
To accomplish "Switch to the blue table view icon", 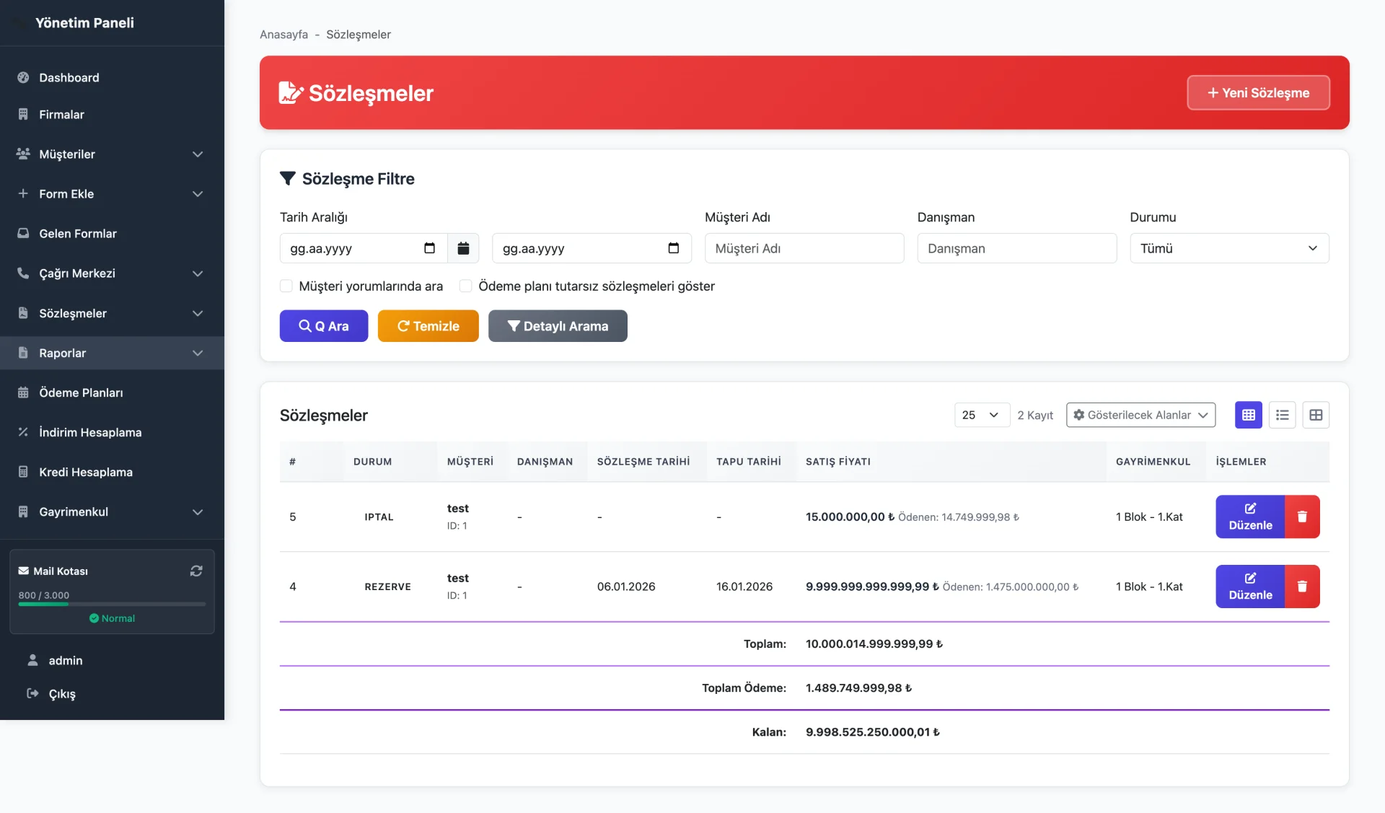I will click(x=1248, y=415).
